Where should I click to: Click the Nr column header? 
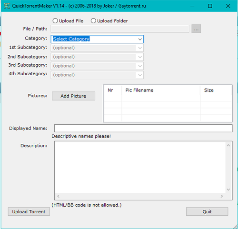[112, 90]
